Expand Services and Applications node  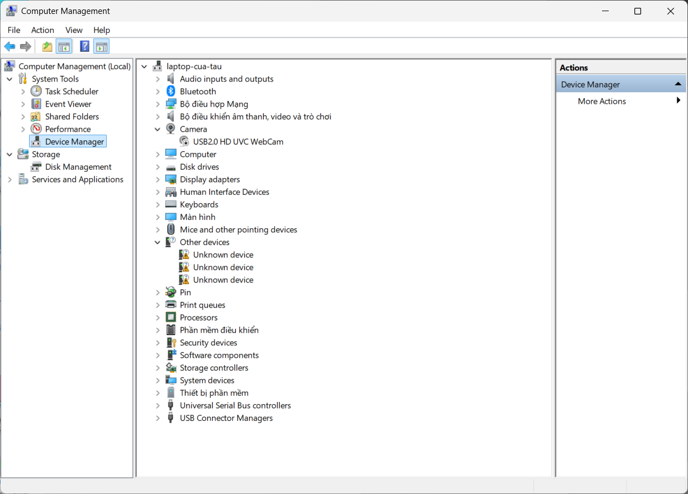coord(9,179)
